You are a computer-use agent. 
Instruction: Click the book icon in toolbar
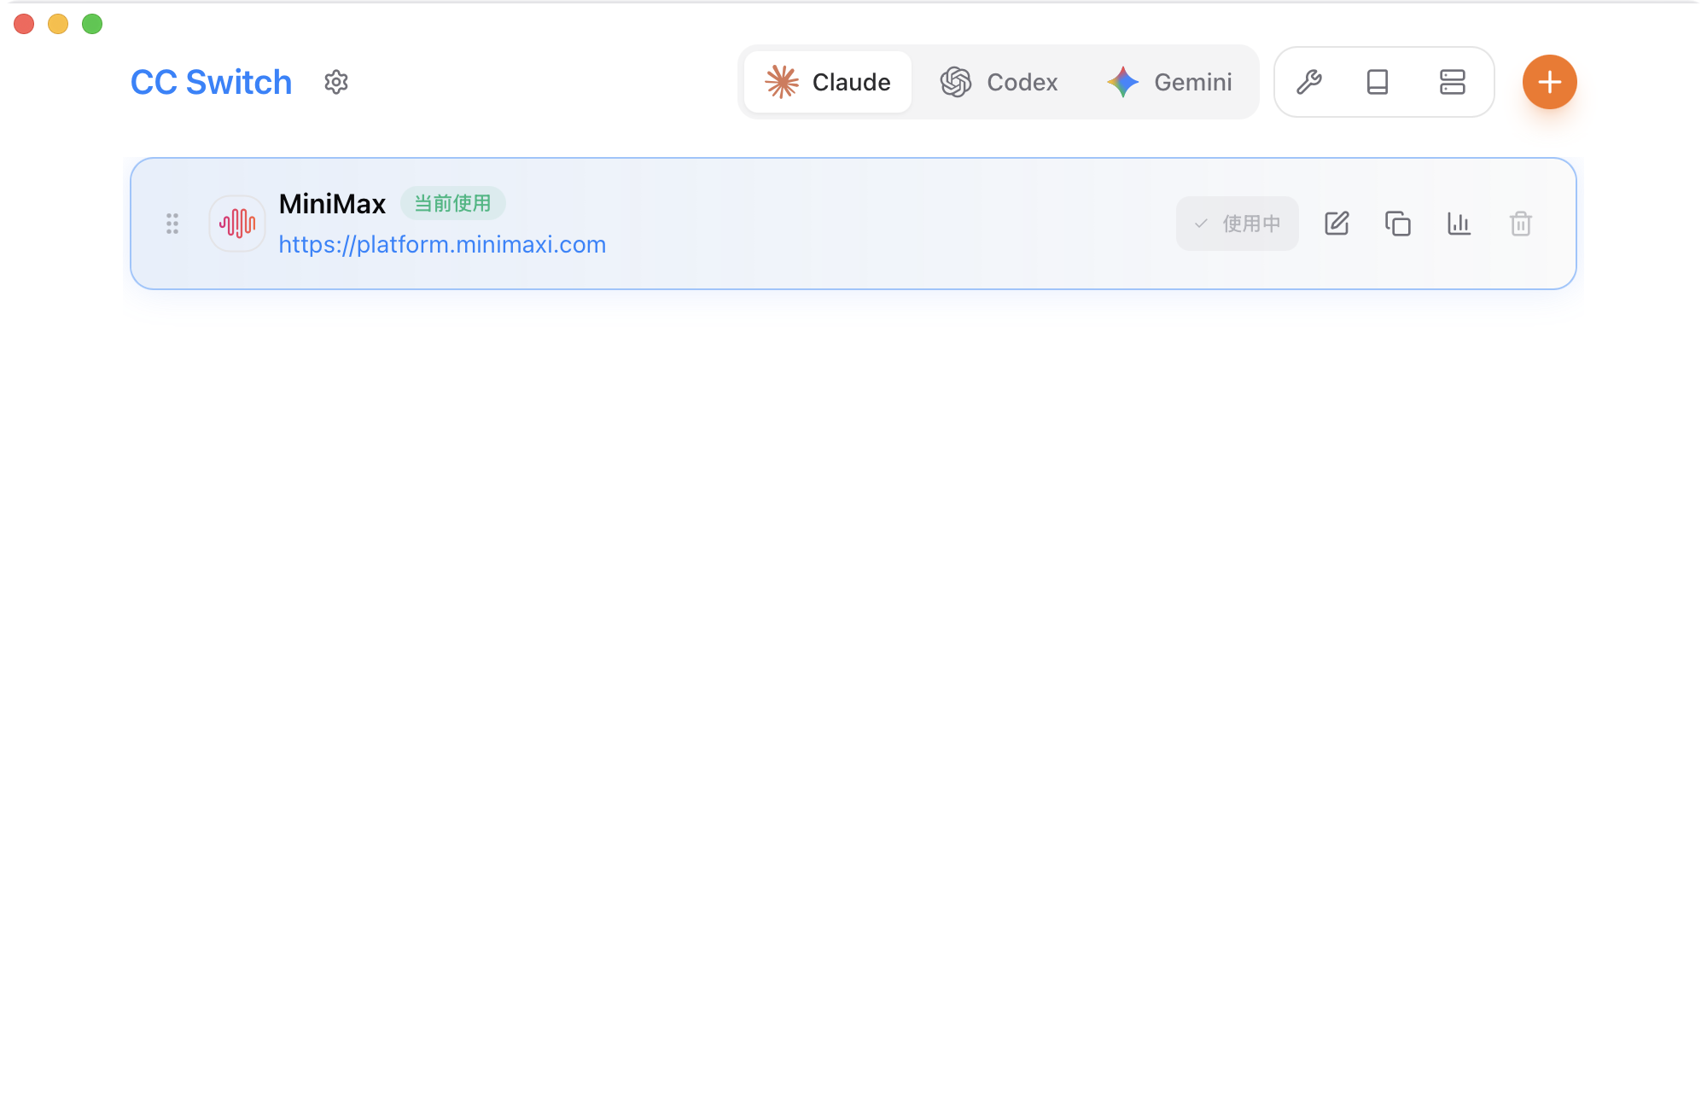point(1378,82)
